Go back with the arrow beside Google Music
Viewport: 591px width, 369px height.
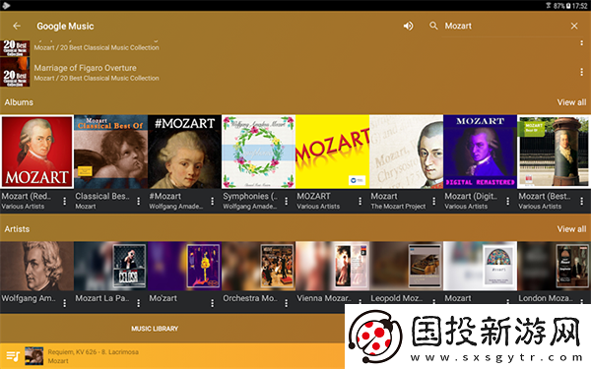(17, 26)
